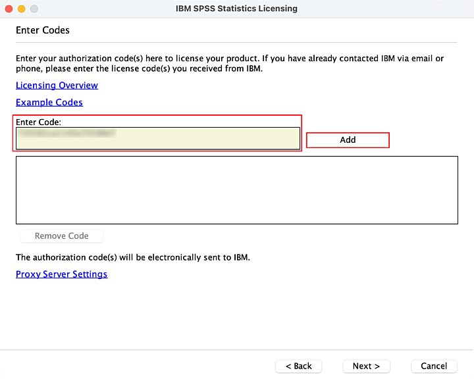Image resolution: width=474 pixels, height=379 pixels.
Task: Go back with the < Back button
Action: 299,366
